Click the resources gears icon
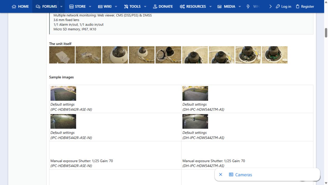This screenshot has width=328, height=185. (x=182, y=6)
